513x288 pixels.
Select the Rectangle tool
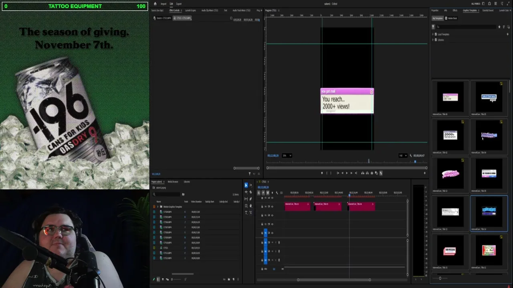tap(246, 206)
